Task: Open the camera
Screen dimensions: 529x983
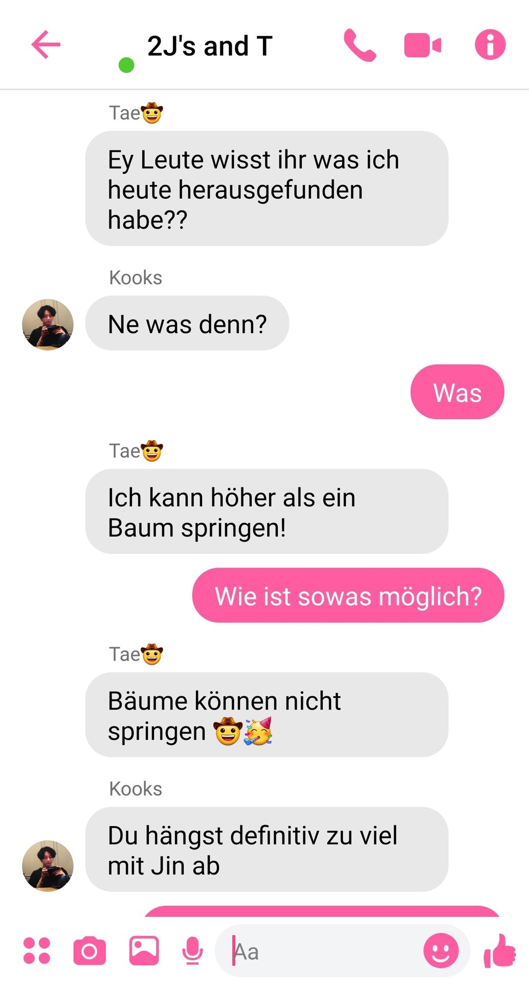Action: pyautogui.click(x=90, y=951)
